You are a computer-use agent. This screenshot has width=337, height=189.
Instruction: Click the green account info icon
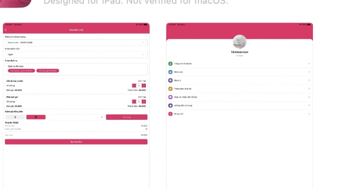[170, 64]
